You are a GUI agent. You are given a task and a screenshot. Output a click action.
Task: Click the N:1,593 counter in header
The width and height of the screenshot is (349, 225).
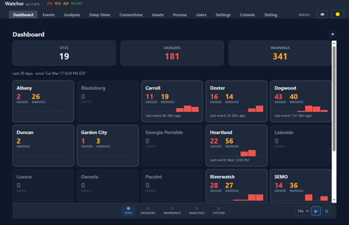pos(77,4)
